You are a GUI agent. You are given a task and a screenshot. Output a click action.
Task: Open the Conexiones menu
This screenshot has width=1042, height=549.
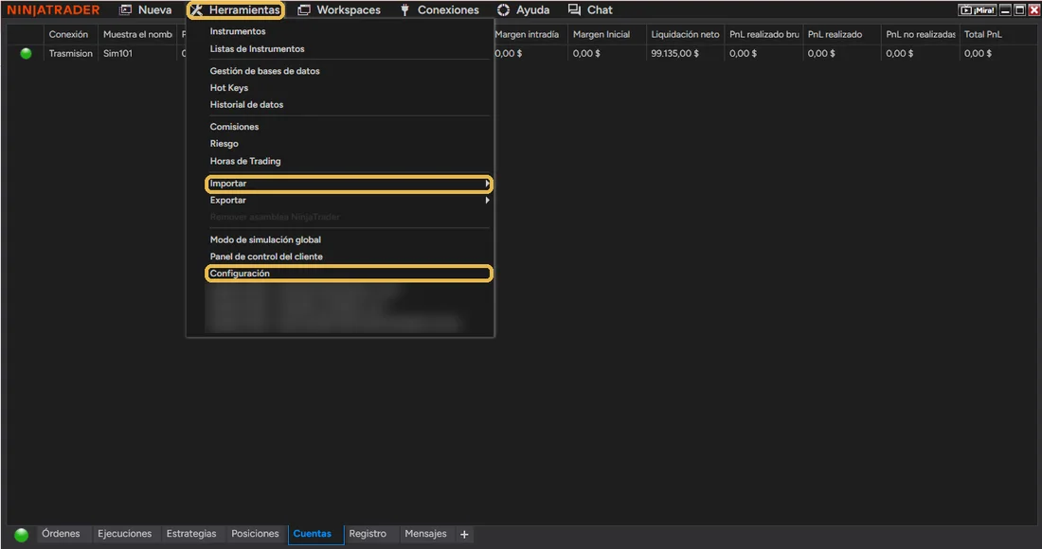(440, 10)
